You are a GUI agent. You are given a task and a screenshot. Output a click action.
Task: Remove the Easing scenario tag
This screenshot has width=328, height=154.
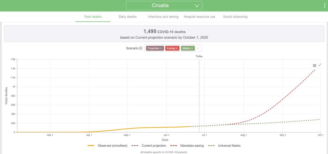point(177,48)
